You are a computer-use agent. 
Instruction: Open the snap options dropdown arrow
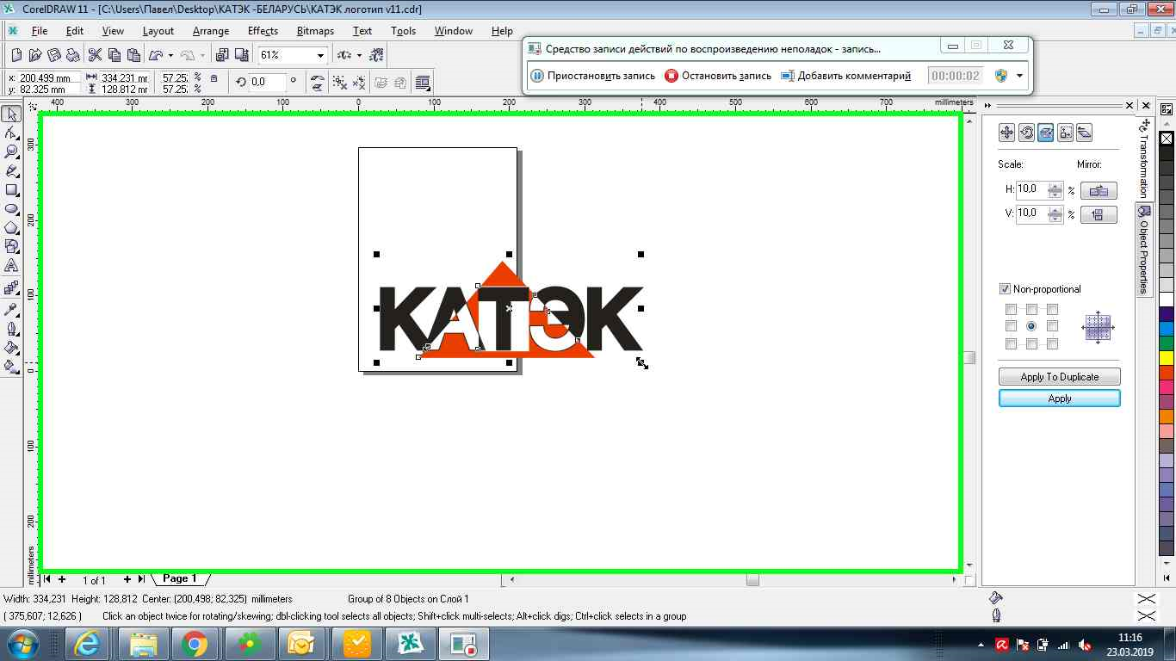coord(359,55)
